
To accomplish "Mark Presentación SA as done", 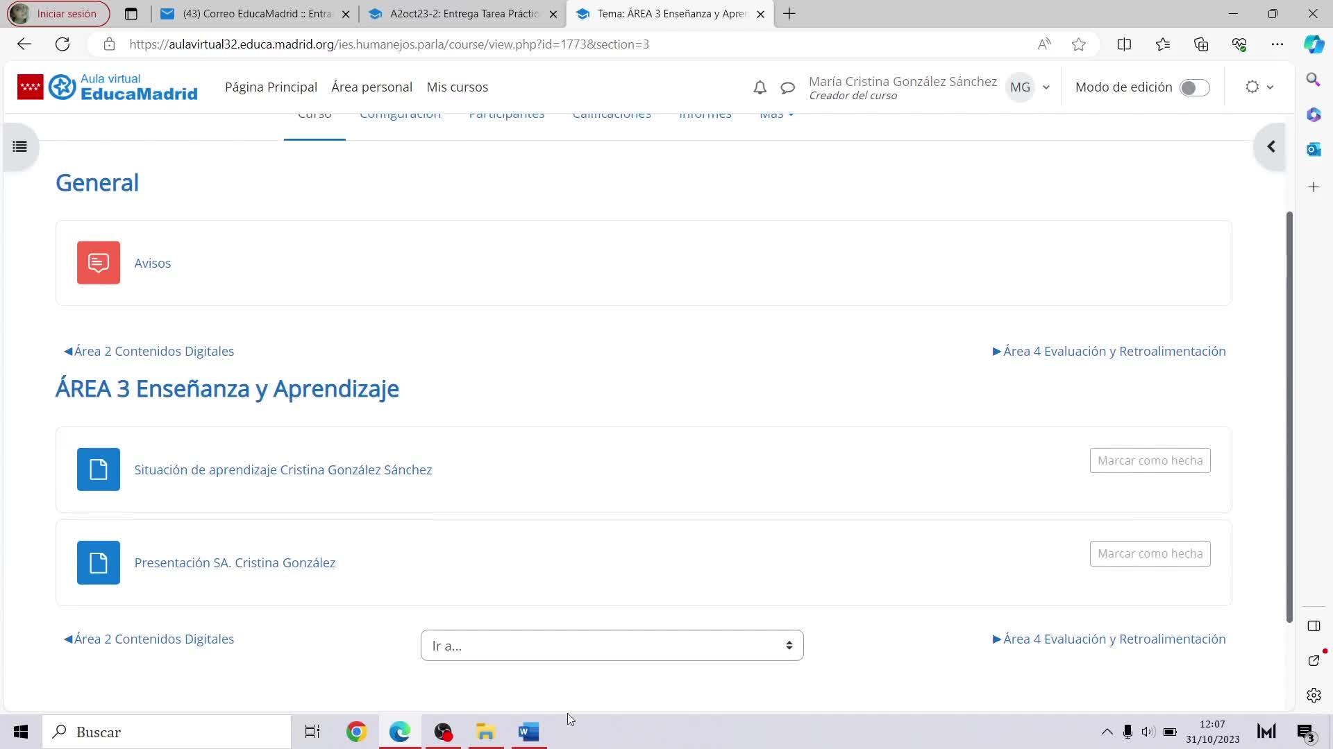I will click(1150, 553).
